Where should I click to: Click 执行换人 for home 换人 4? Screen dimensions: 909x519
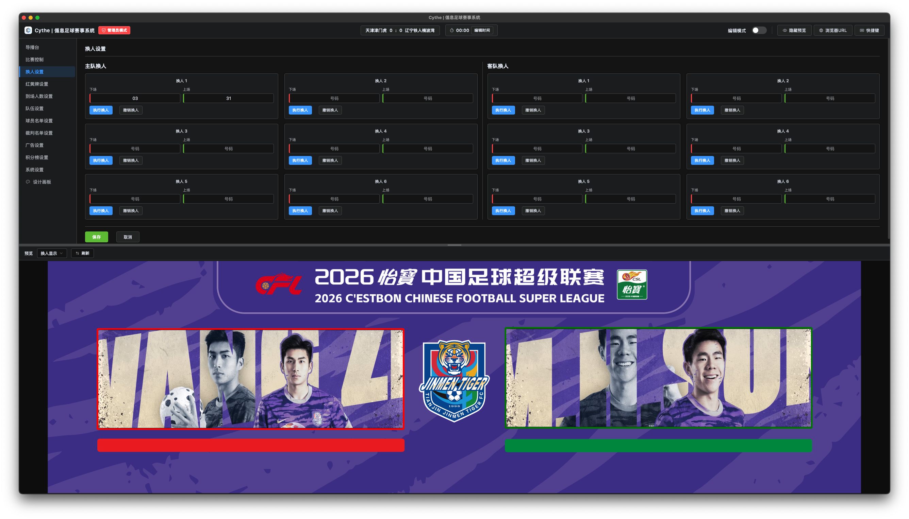coord(300,160)
